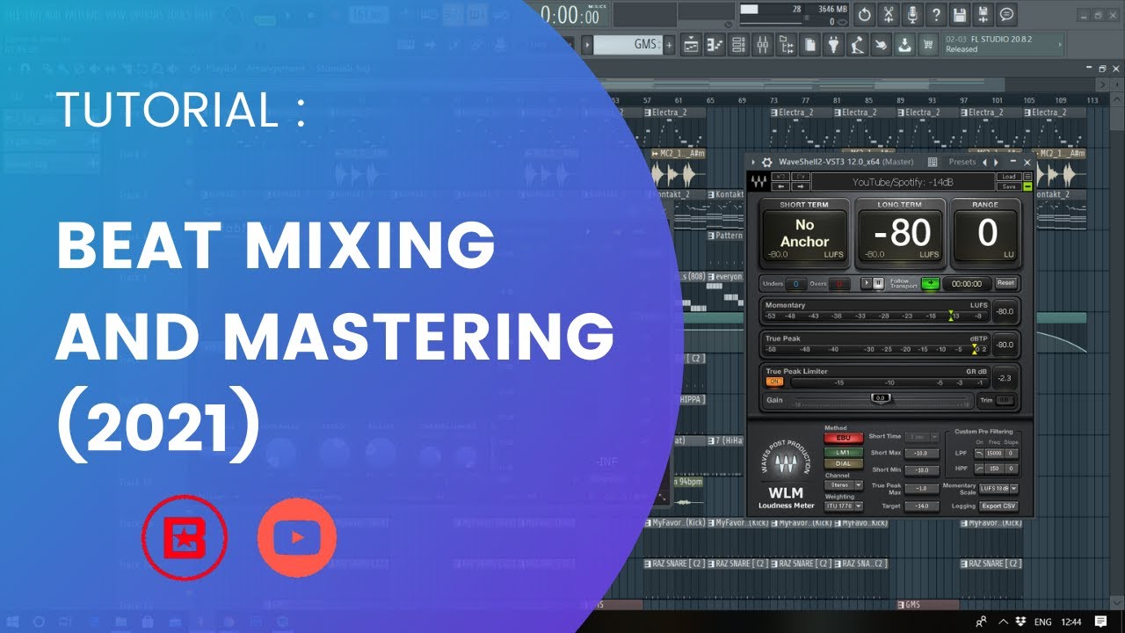Viewport: 1125px width, 633px height.
Task: Click the detached grid icon beside Presets
Action: pos(933,162)
